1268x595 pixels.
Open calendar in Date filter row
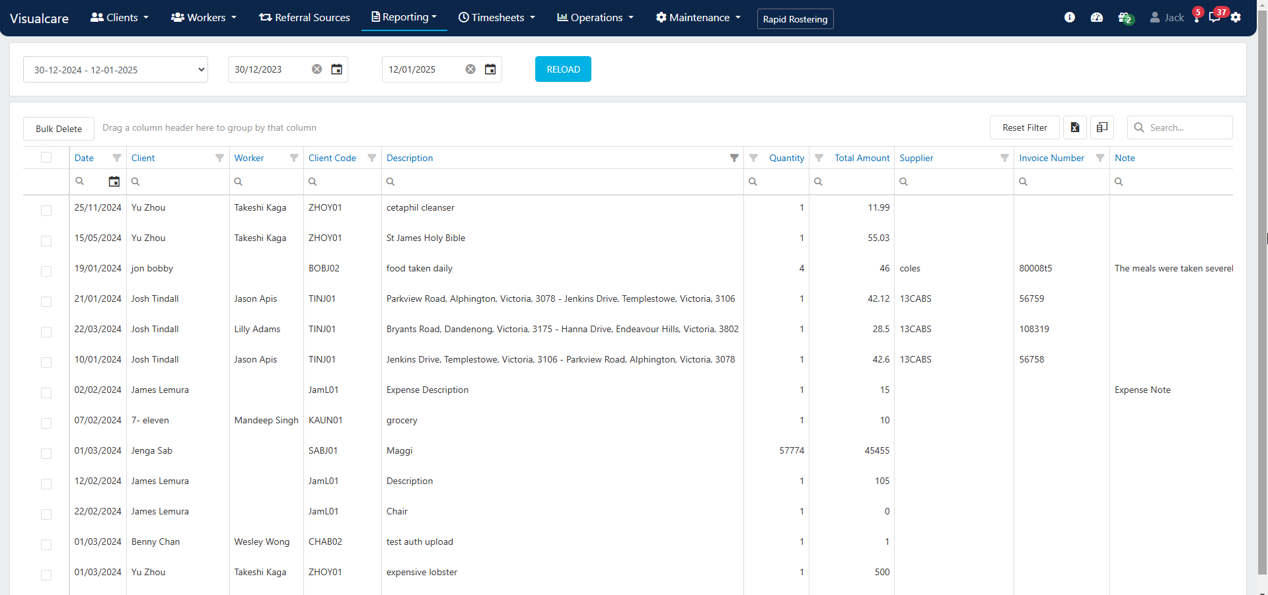(114, 182)
